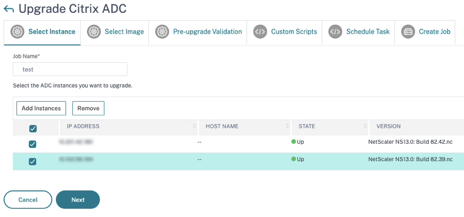Viewport: 464px width, 217px height.
Task: Click the Add Instances button
Action: tap(41, 108)
